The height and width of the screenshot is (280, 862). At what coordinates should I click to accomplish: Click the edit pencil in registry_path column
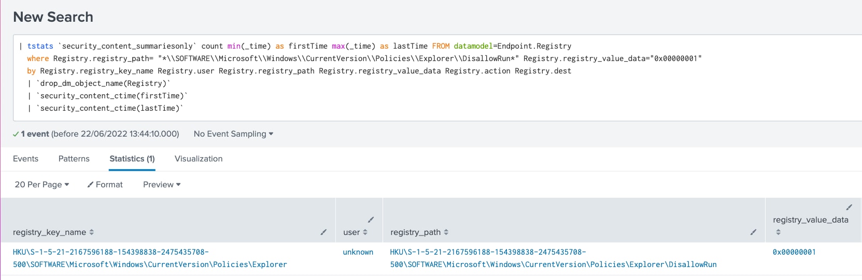(753, 232)
